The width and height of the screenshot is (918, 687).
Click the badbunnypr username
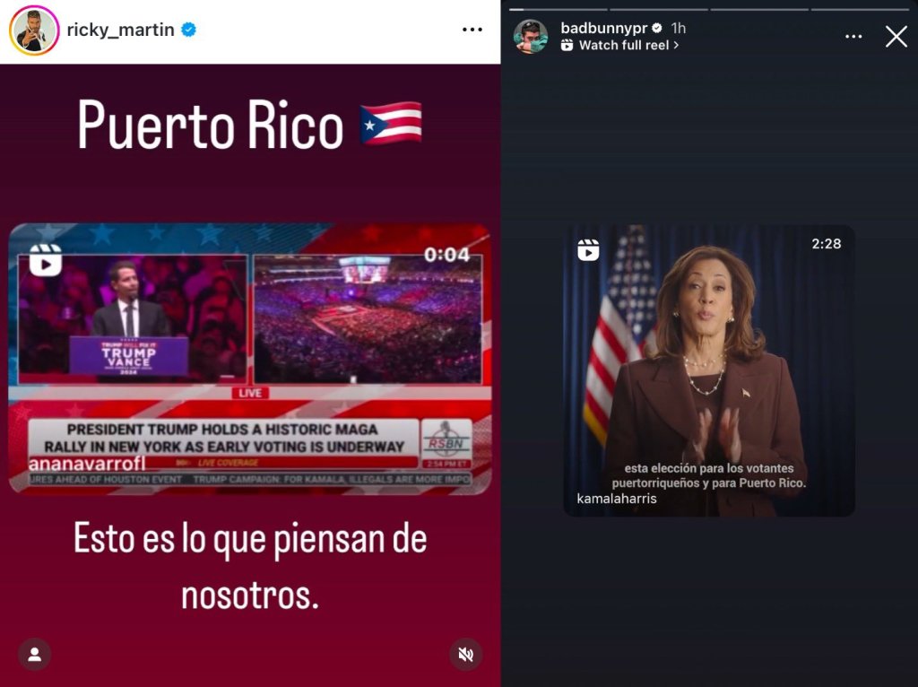603,28
